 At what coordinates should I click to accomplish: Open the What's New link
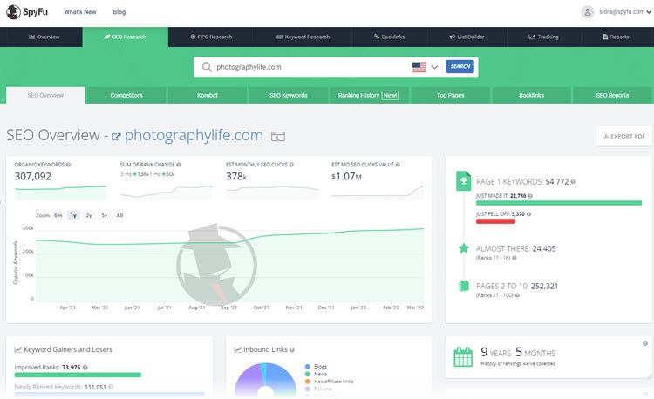point(80,12)
